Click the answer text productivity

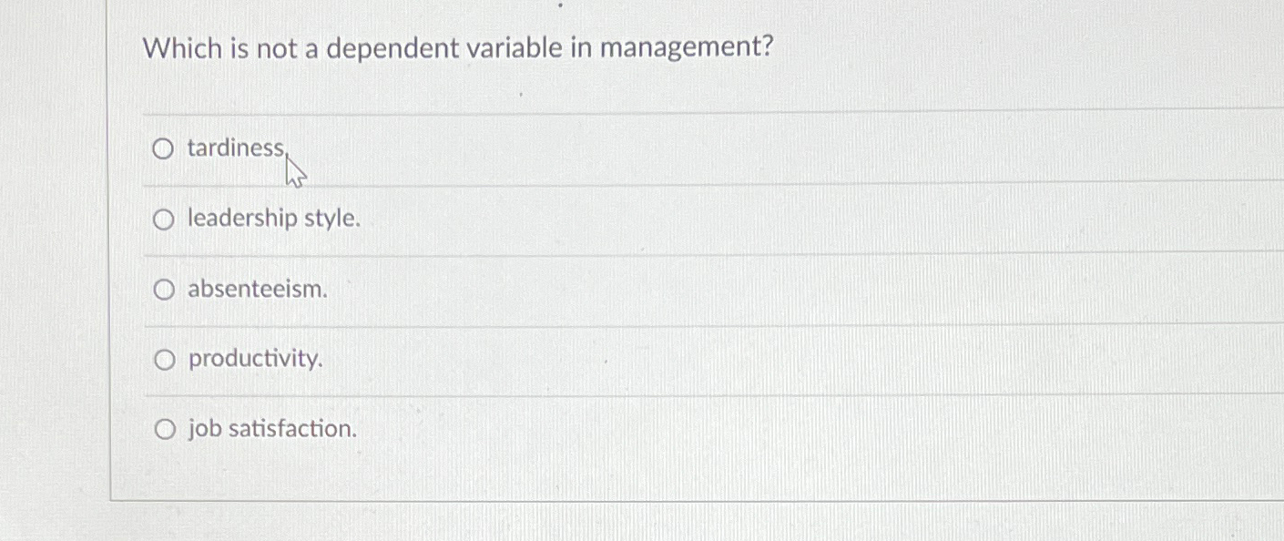pos(255,359)
